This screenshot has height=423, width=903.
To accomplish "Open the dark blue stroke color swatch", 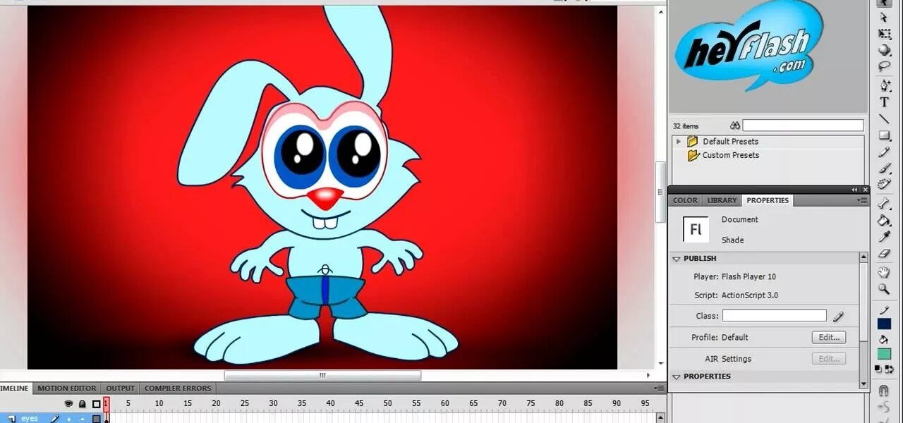I will pos(884,324).
